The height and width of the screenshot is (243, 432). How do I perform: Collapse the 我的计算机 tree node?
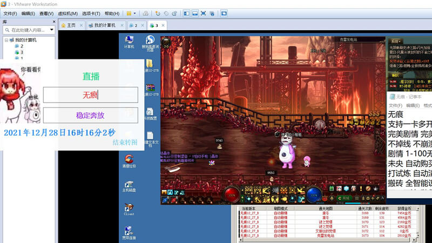(6, 40)
